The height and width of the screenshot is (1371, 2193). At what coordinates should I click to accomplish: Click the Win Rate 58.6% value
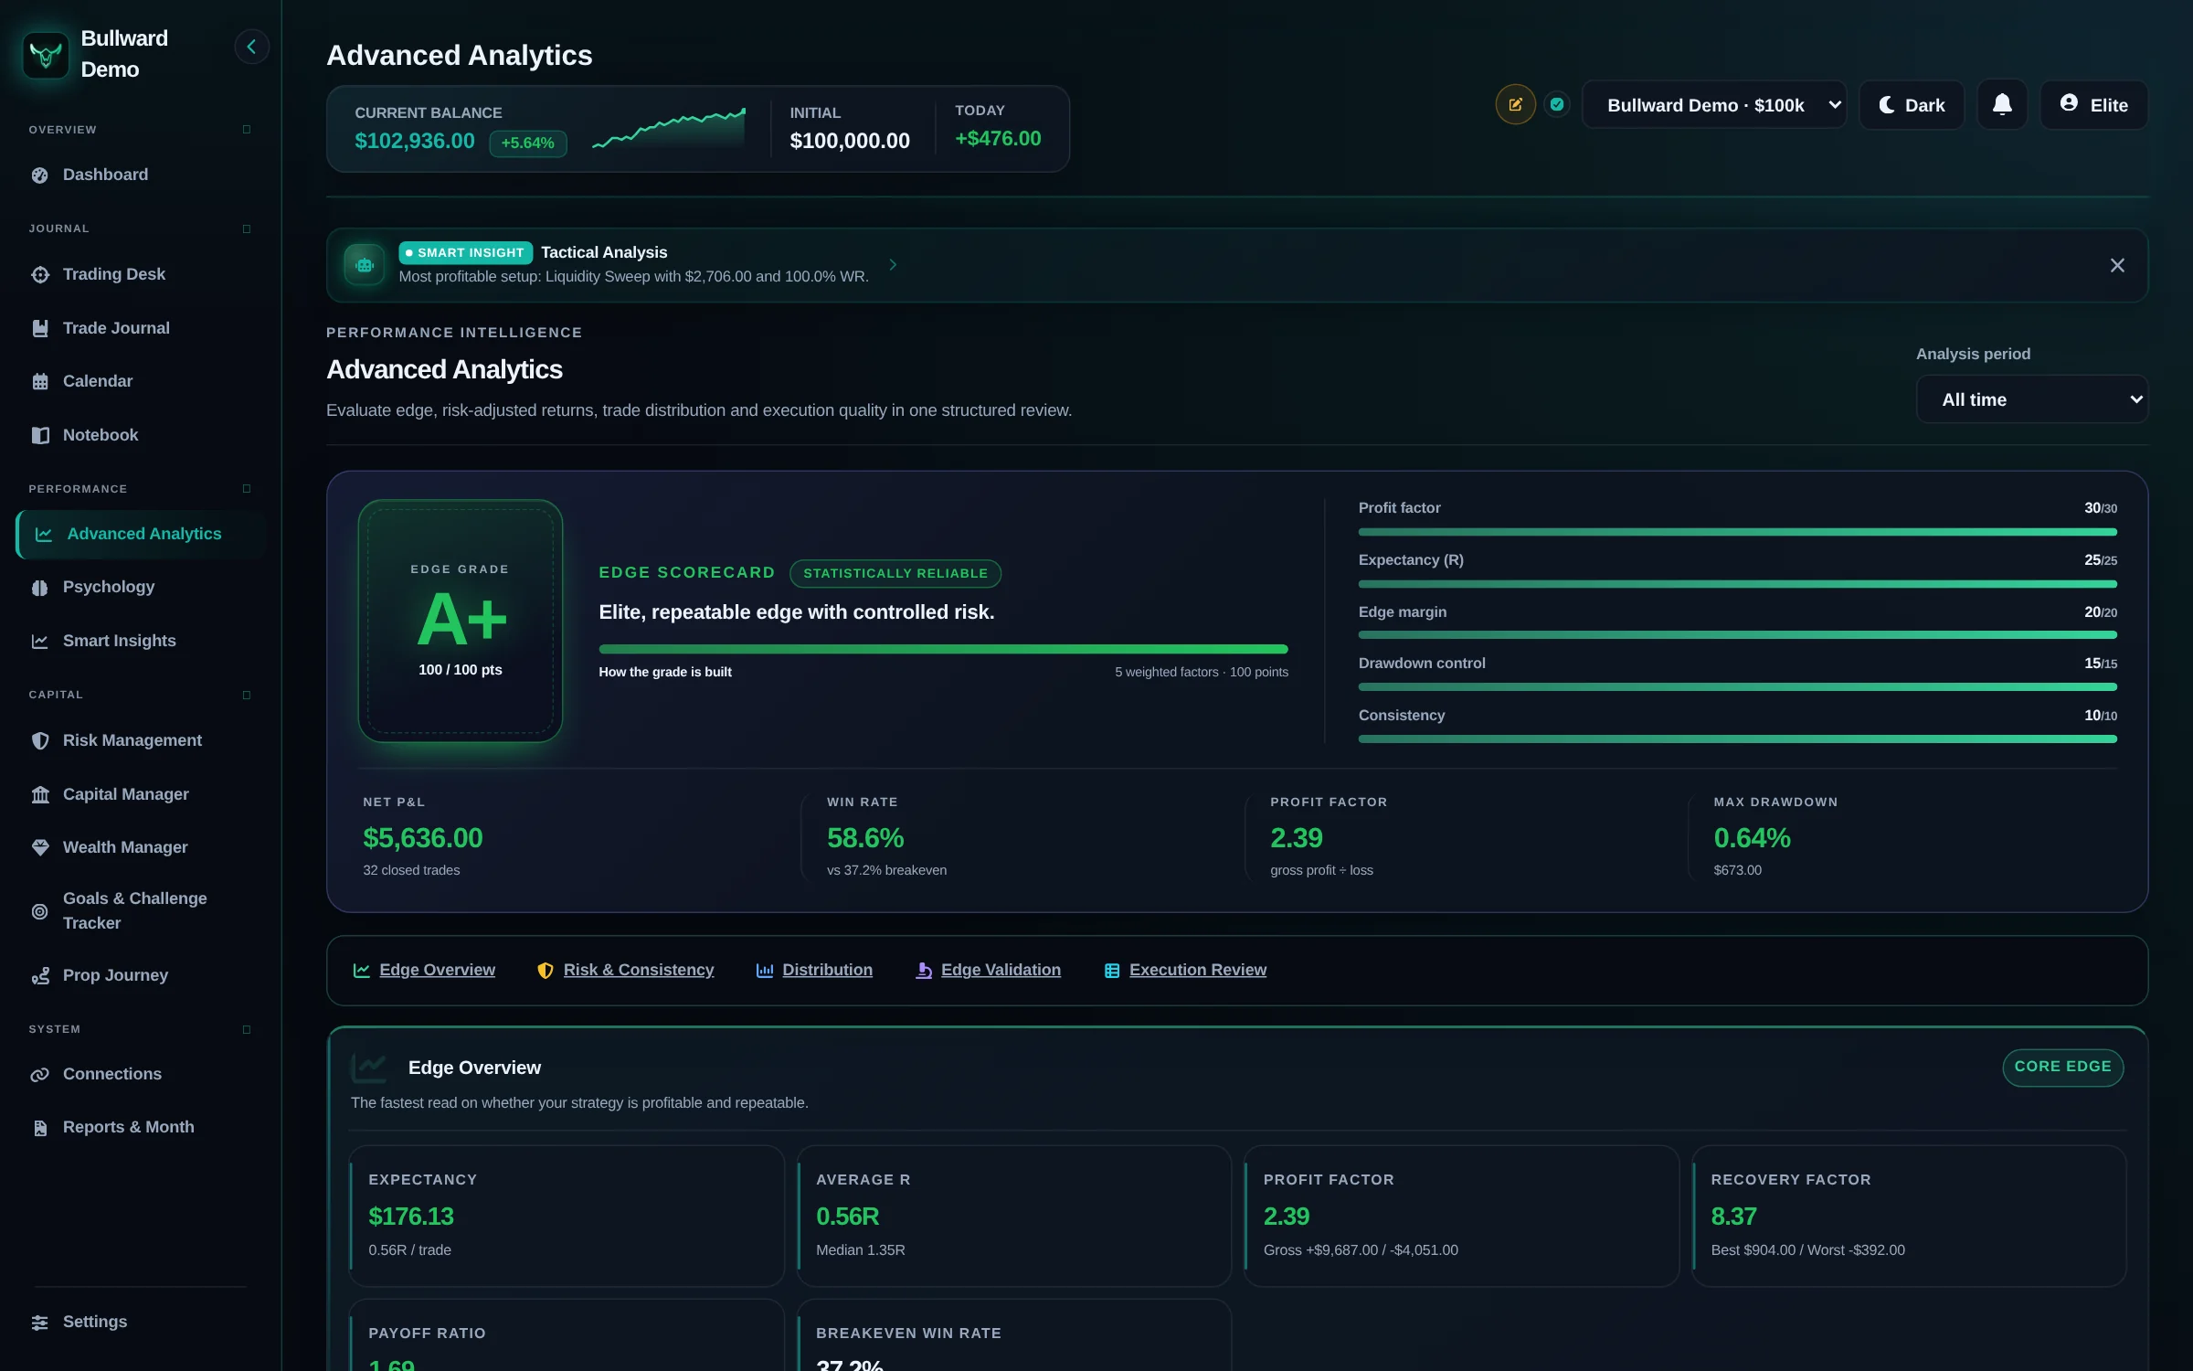click(x=864, y=838)
